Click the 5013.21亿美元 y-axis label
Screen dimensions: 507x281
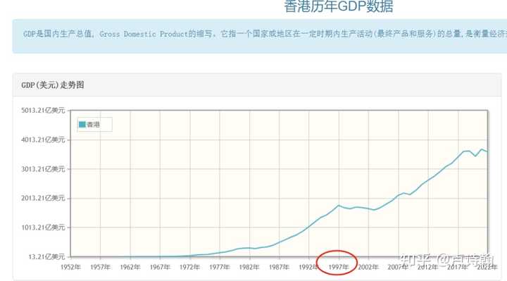(x=44, y=111)
